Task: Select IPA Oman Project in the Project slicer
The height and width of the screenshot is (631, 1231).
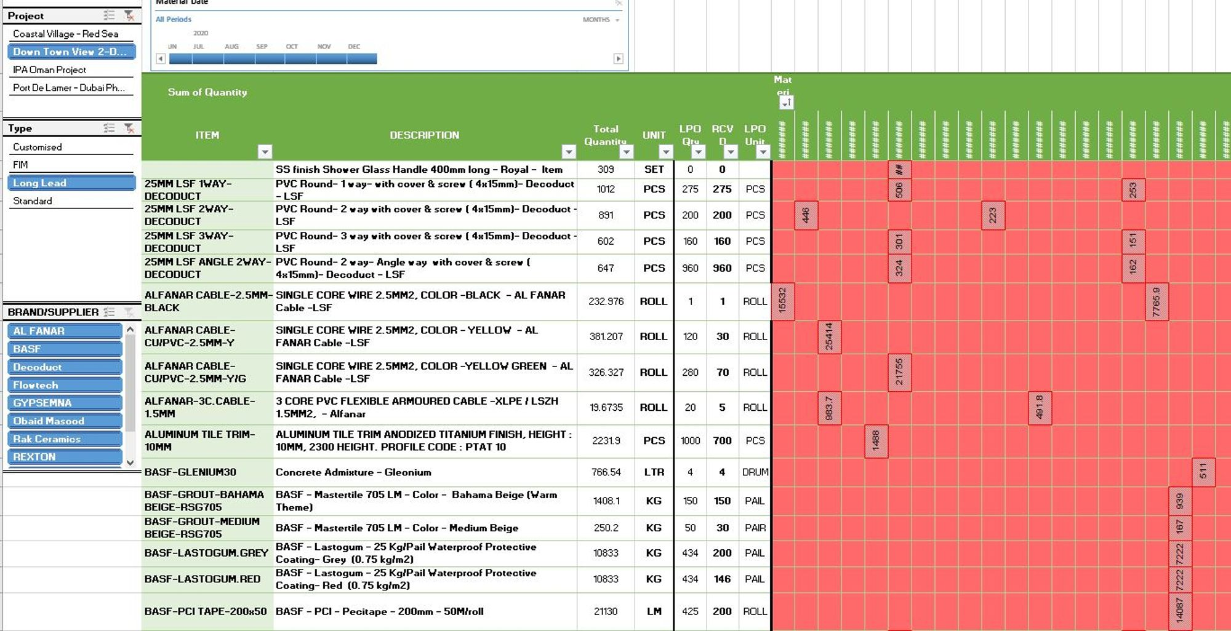Action: point(71,69)
